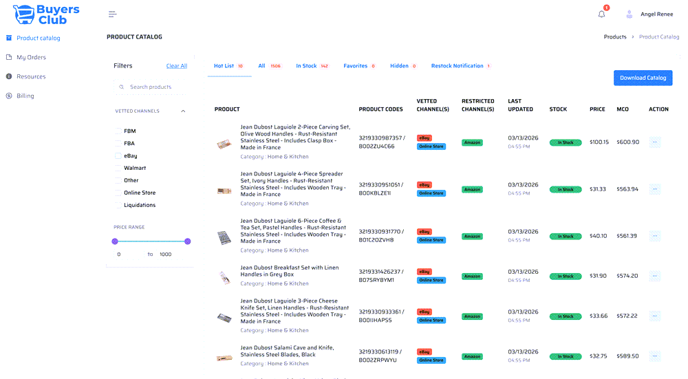This screenshot has width=688, height=379.
Task: Check the Other channel filter
Action: coord(118,180)
